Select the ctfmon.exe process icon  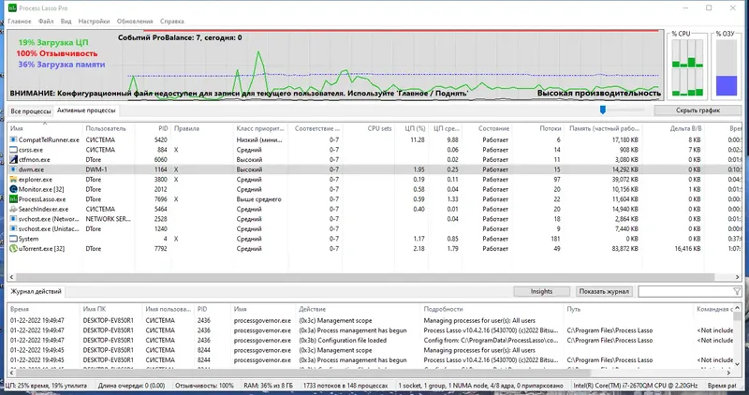(13, 159)
